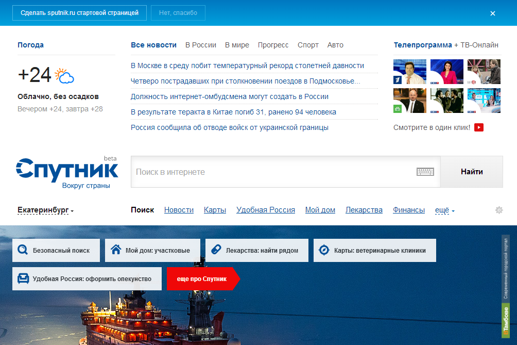
Task: Click the cloudy weather icon
Action: tap(64, 76)
